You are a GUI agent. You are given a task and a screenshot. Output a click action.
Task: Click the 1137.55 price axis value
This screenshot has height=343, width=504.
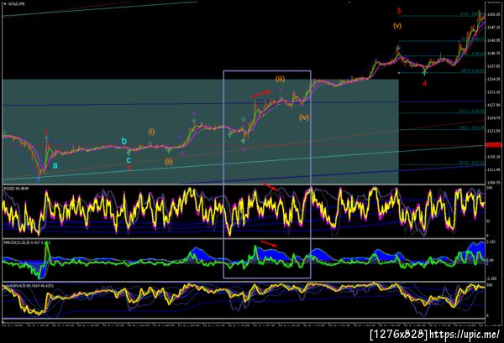pos(493,66)
